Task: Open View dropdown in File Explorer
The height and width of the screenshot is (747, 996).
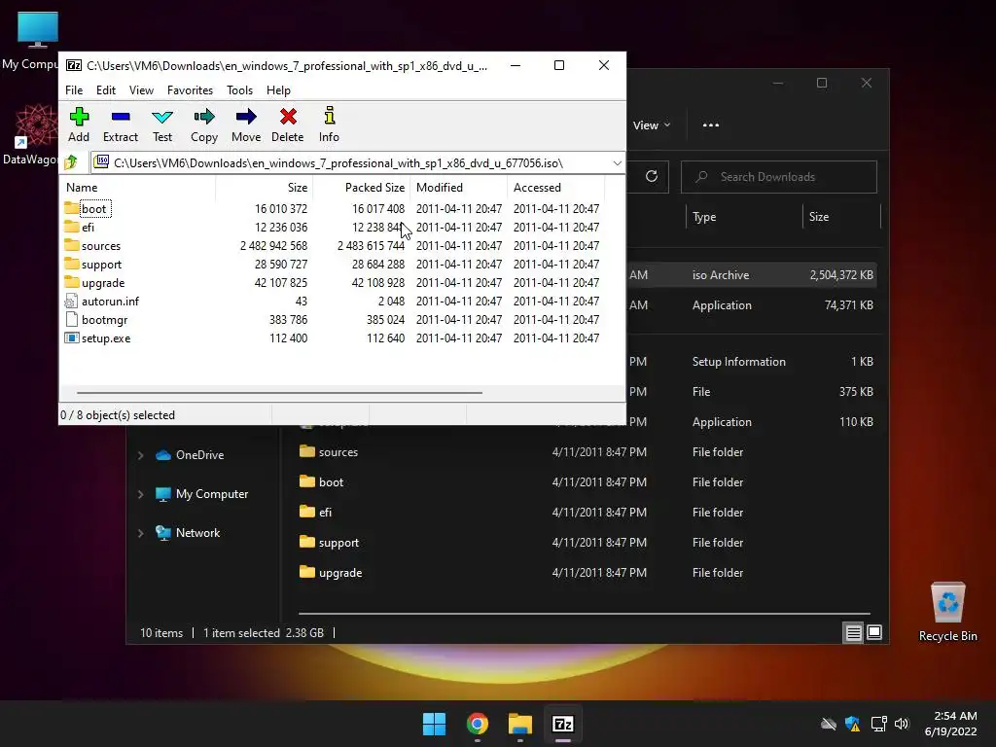Action: click(651, 125)
